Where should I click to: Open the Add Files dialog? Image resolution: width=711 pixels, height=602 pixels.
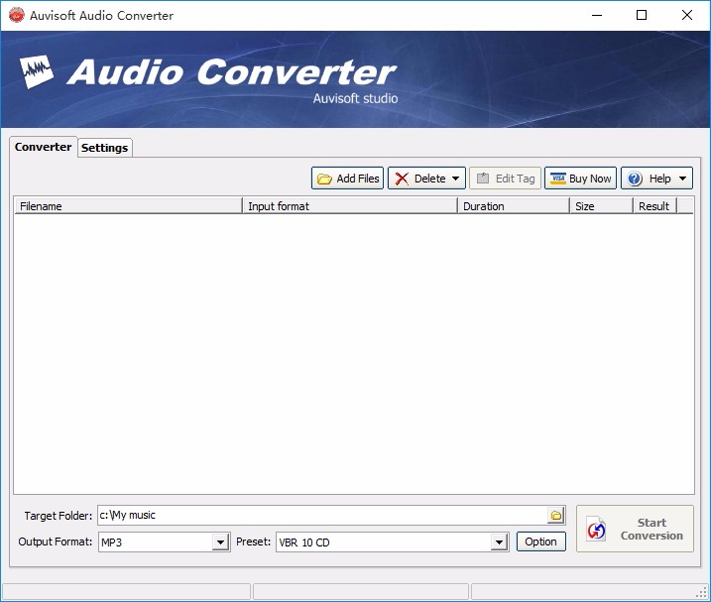click(347, 179)
